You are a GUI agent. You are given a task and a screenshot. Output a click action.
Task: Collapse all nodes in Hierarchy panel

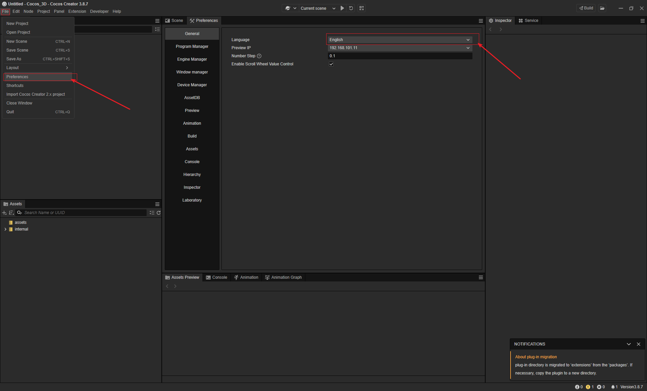tap(157, 29)
